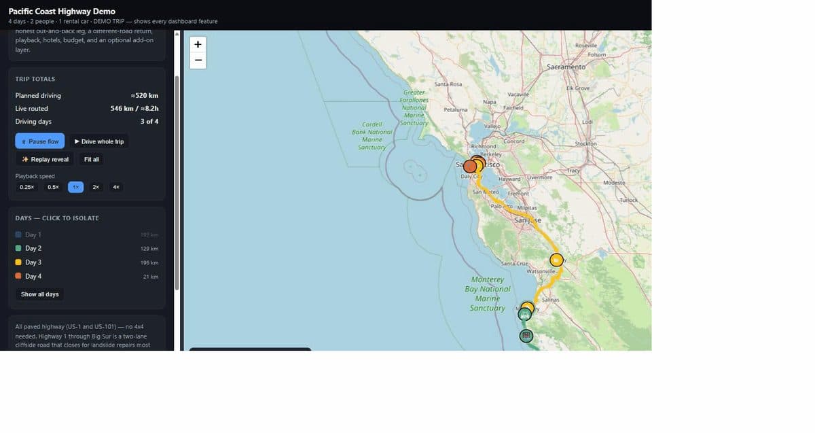Click the '3 of 4' driving days value
815x433 pixels.
(x=149, y=121)
